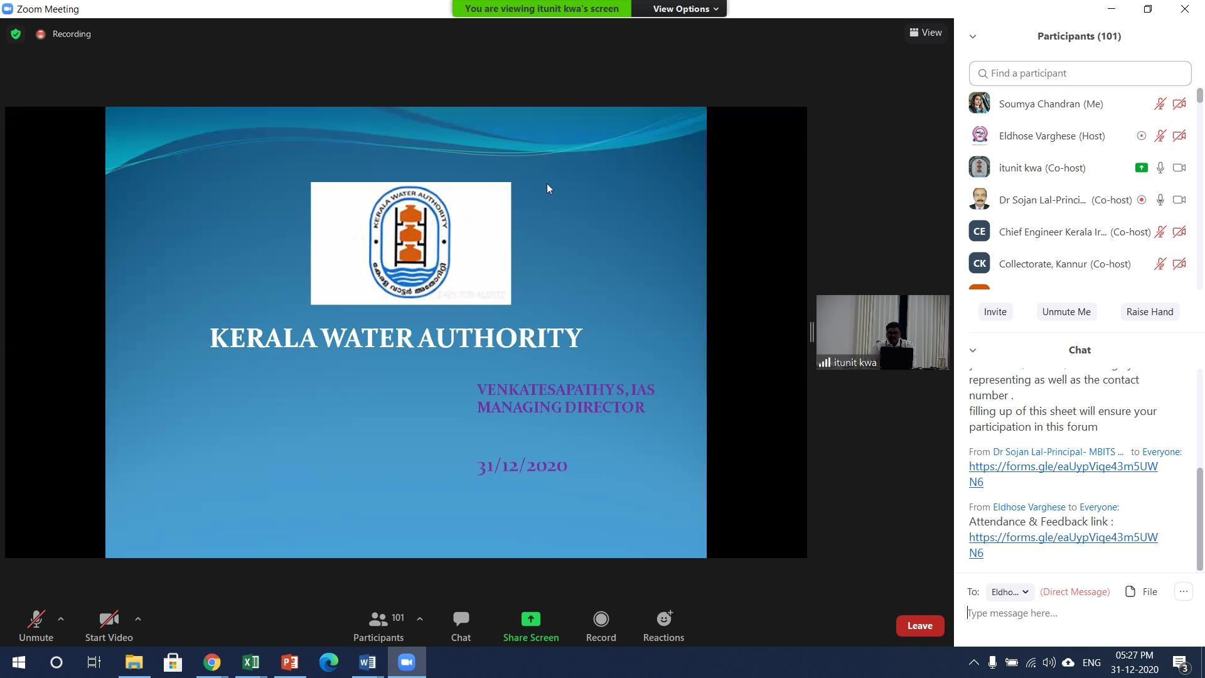1205x678 pixels.
Task: Expand audio options arrow beside Unmute
Action: pyautogui.click(x=61, y=619)
